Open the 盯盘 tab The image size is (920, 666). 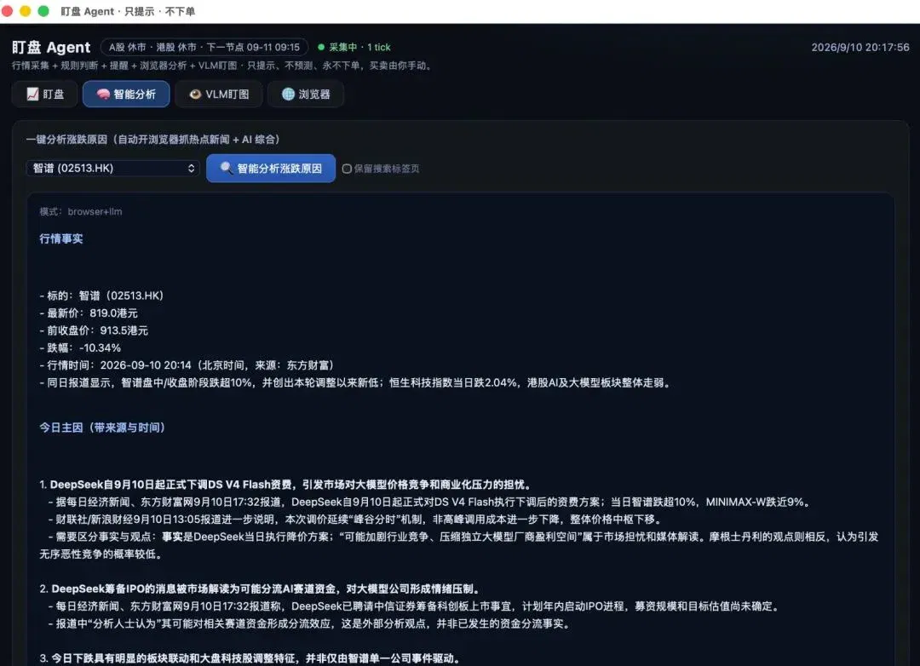pos(45,94)
